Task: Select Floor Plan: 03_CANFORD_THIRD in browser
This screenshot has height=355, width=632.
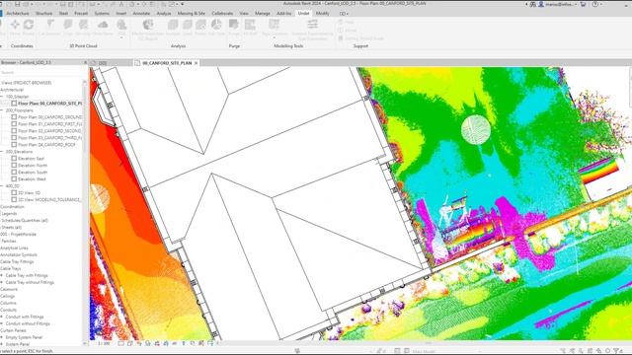Action: [x=49, y=138]
